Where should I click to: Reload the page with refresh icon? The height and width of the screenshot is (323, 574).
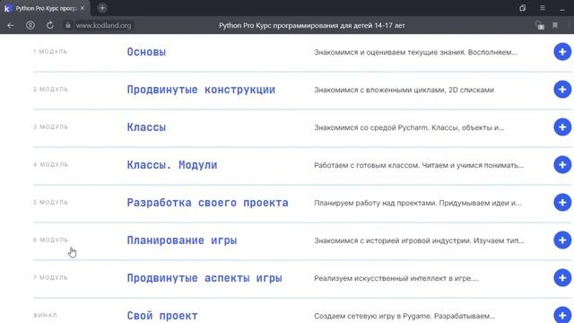(x=50, y=25)
